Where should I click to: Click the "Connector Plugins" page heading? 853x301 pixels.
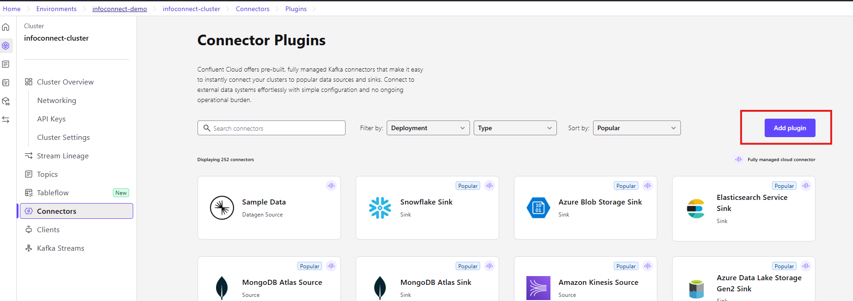click(261, 41)
